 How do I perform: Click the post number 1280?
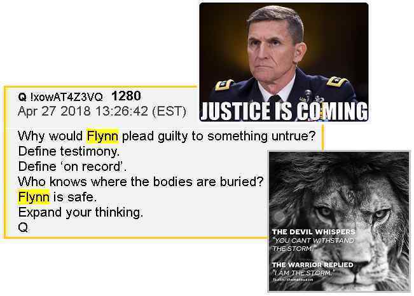[126, 96]
